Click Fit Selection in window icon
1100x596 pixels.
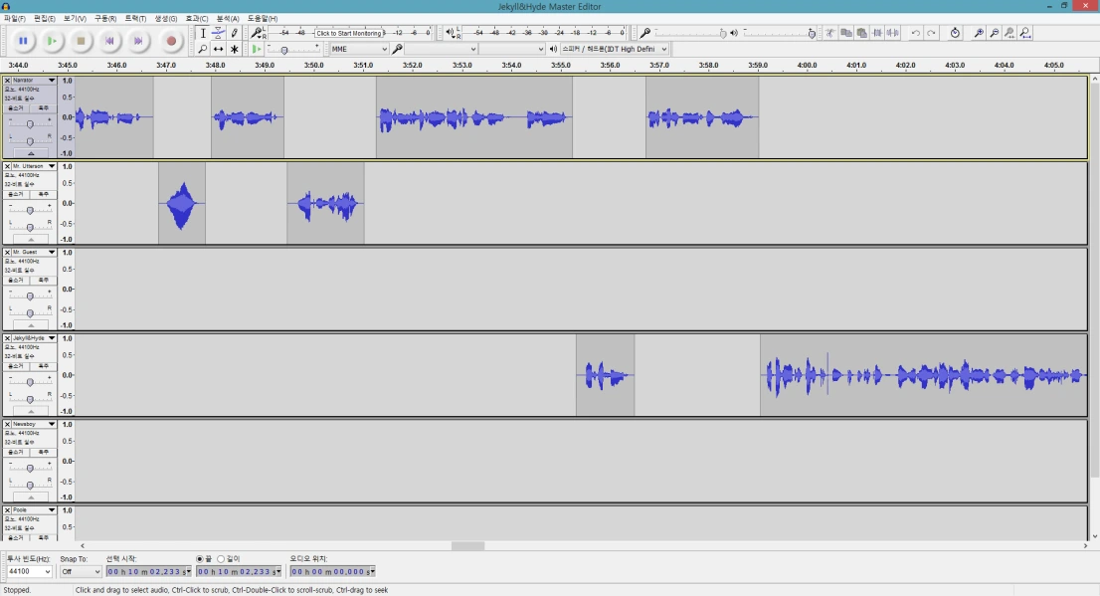1009,33
